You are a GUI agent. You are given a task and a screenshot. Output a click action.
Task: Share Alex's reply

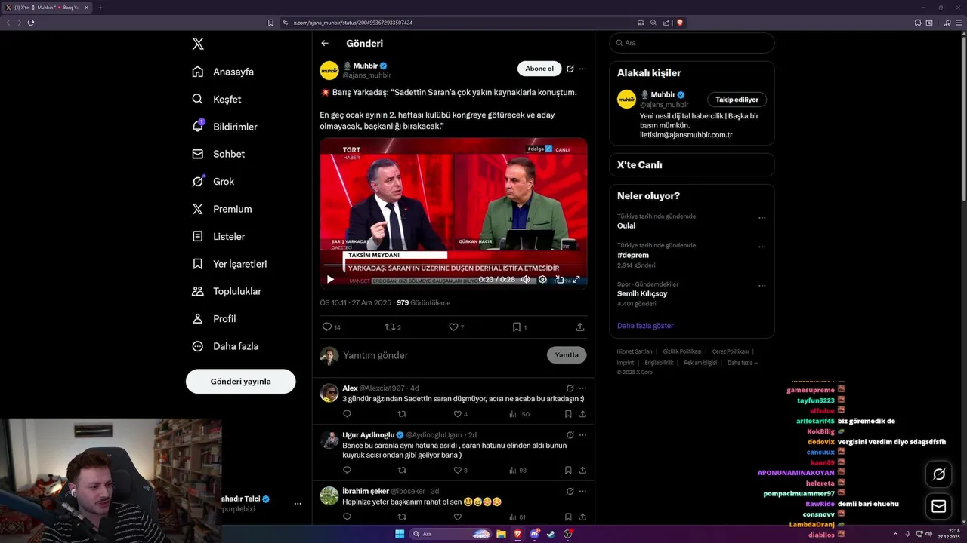582,414
